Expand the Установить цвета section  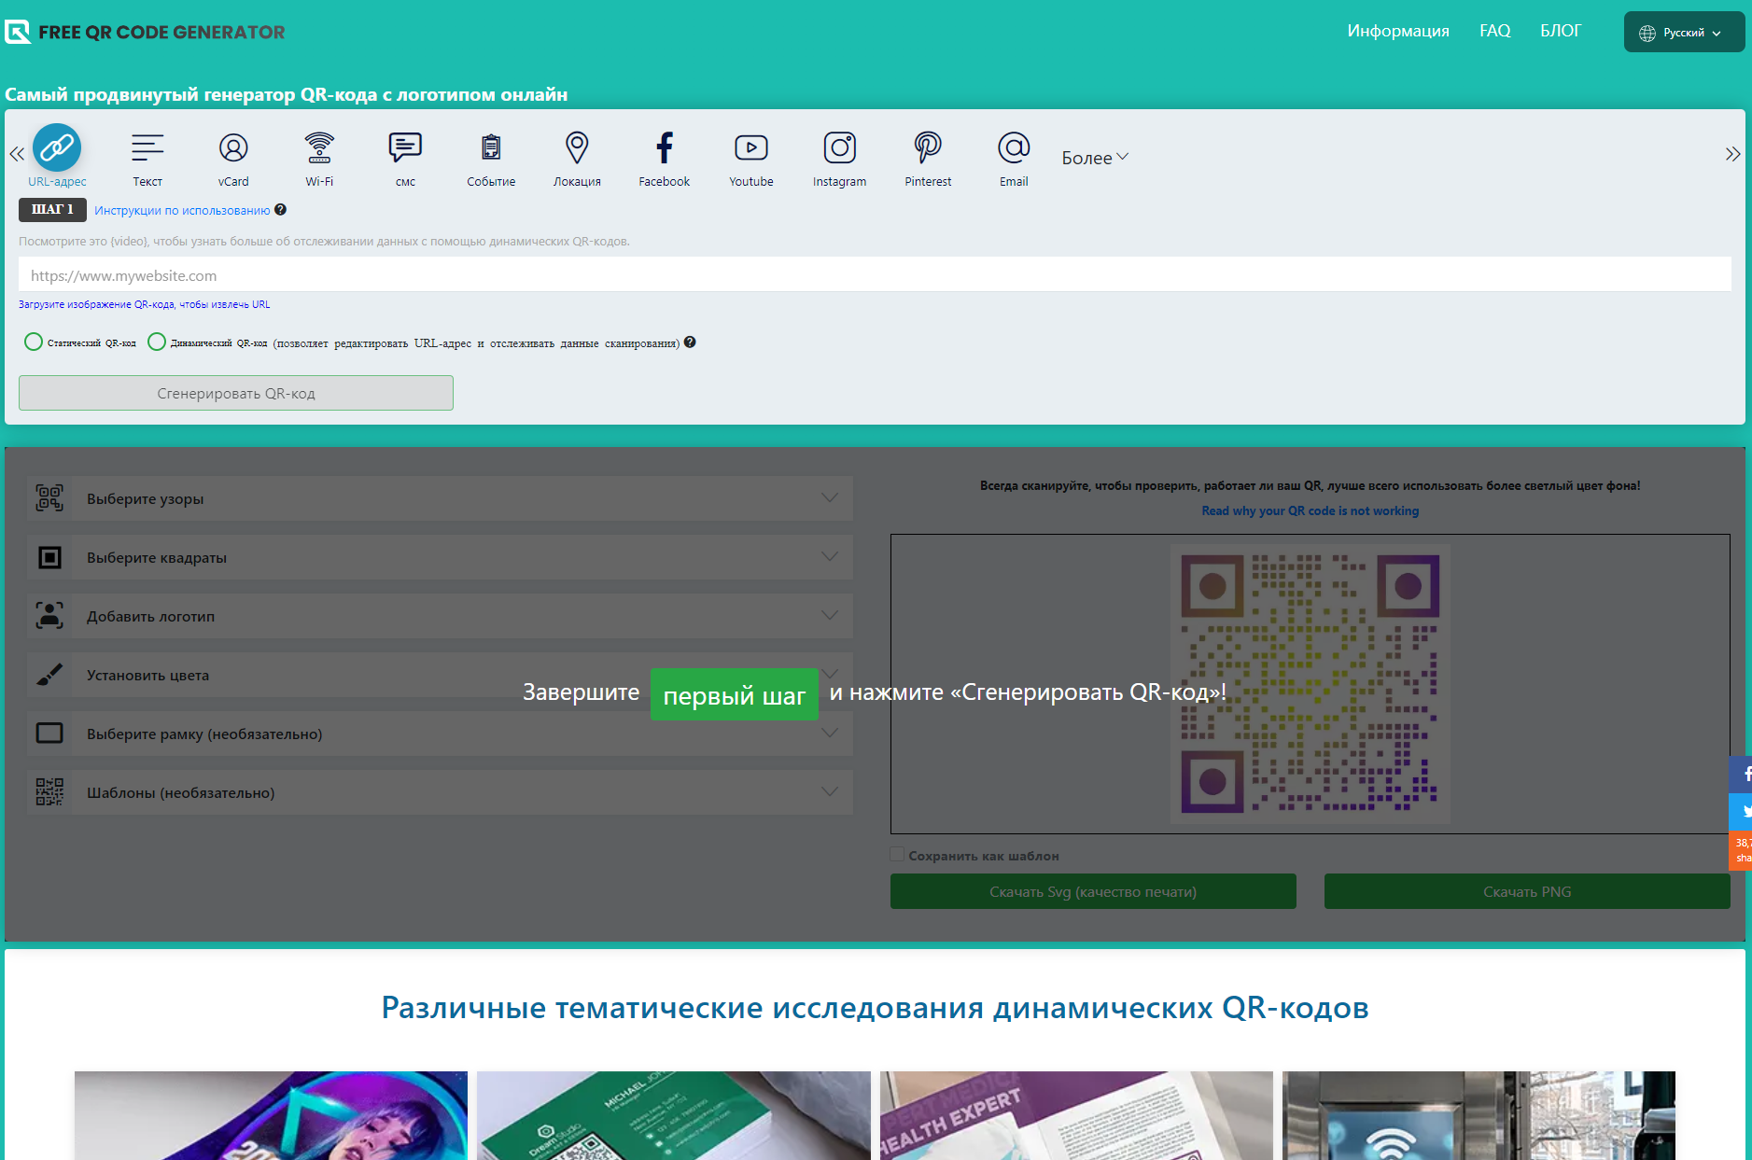[441, 675]
